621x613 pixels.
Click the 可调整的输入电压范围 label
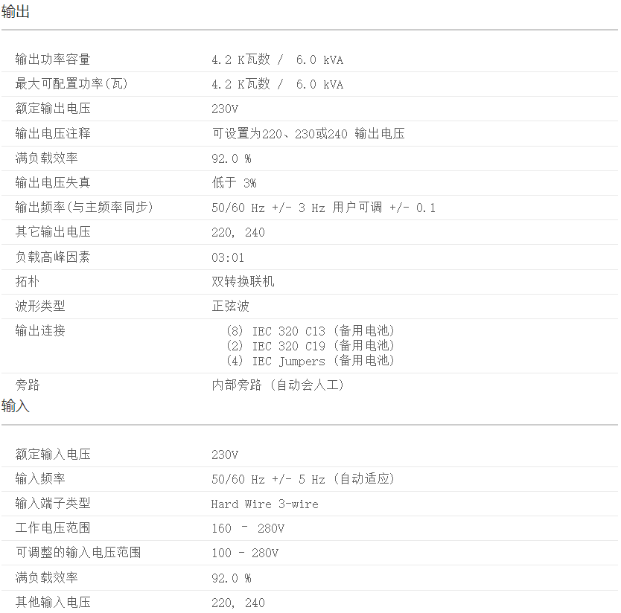coord(78,553)
